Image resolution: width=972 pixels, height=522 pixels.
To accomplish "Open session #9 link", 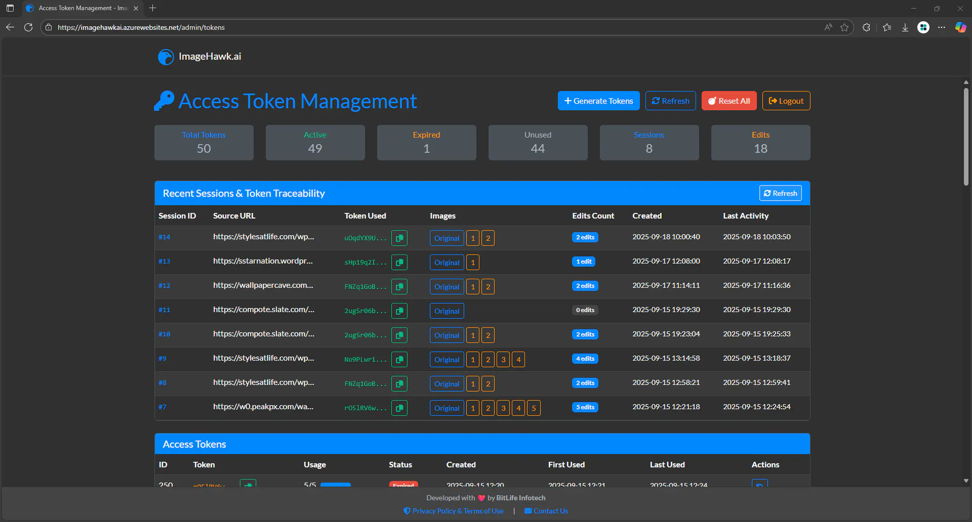I will point(162,359).
